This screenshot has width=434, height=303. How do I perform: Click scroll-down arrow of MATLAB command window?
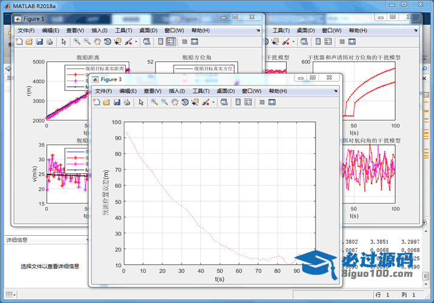(426, 284)
